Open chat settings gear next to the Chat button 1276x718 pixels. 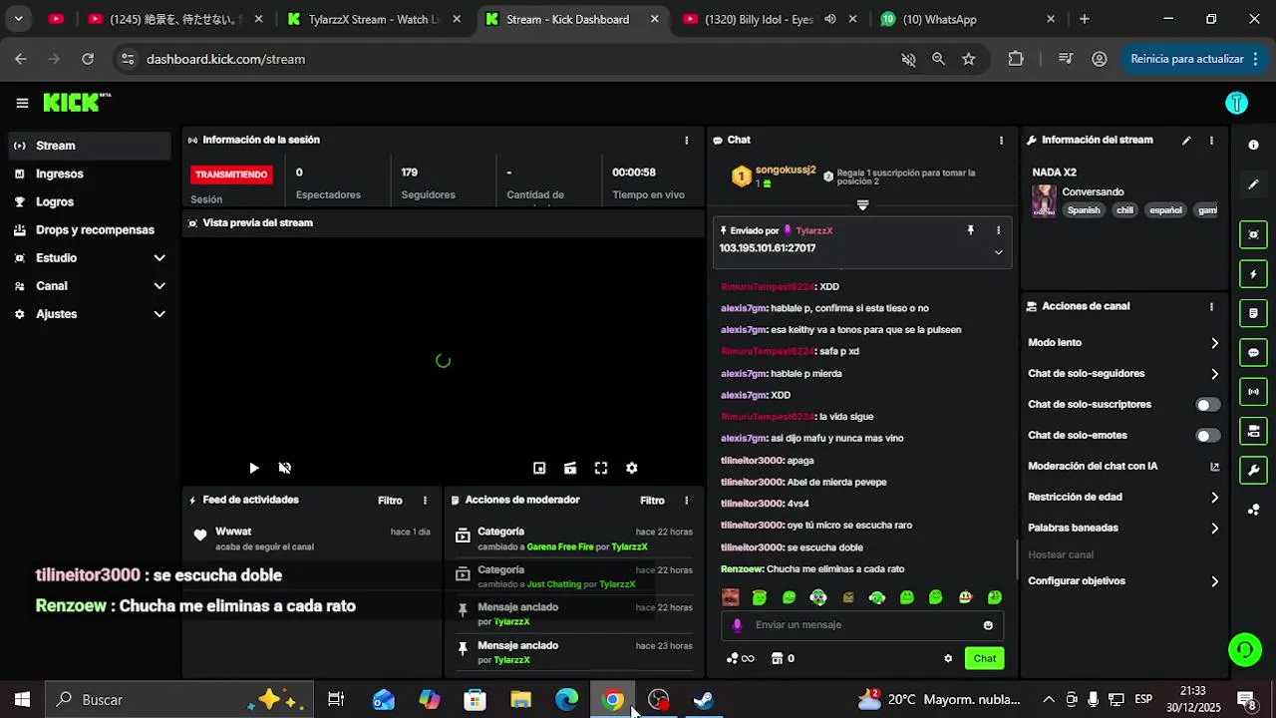coord(948,658)
